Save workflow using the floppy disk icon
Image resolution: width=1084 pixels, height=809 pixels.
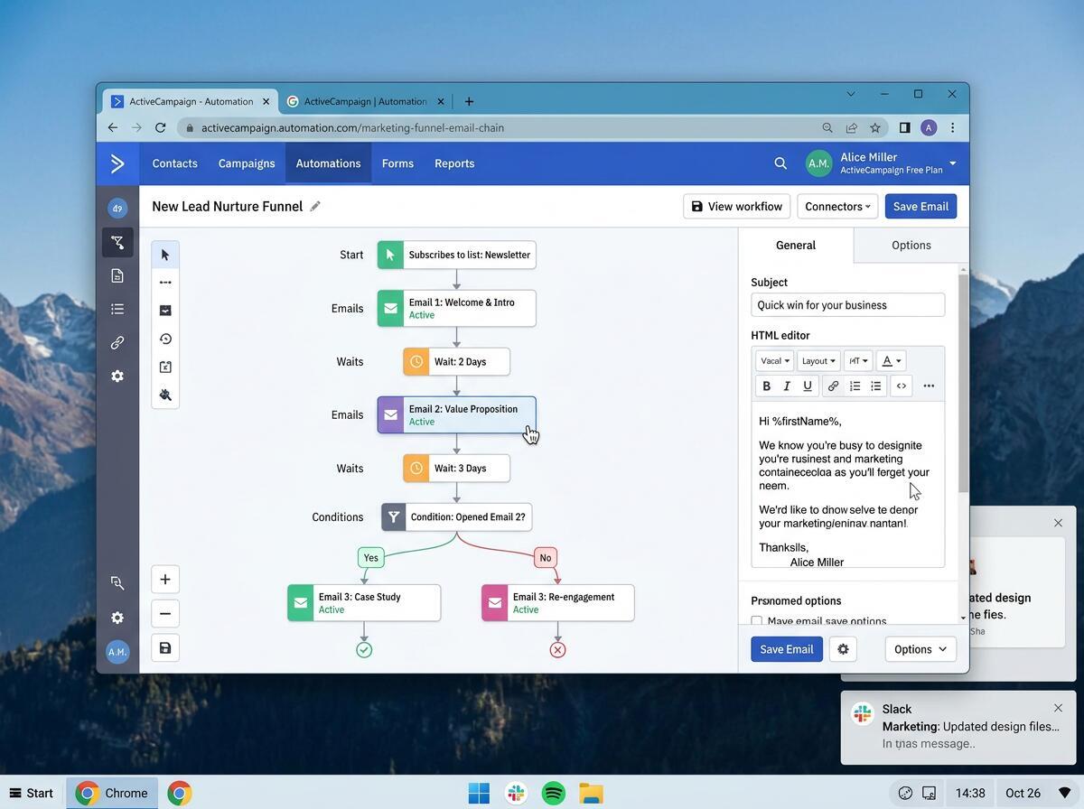point(165,648)
